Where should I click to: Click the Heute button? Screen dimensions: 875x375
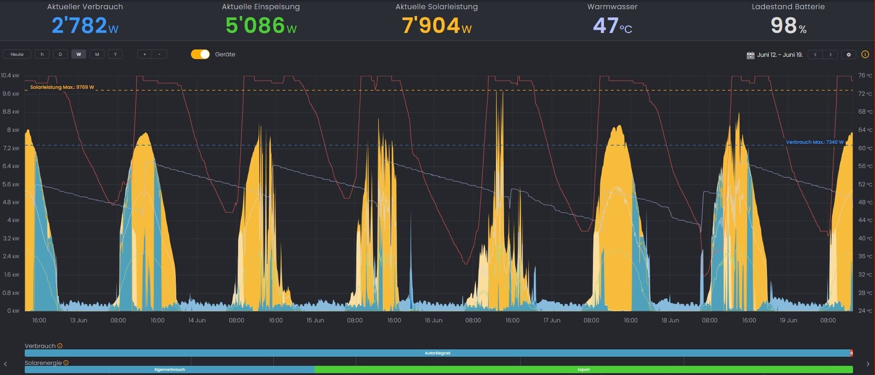[17, 54]
